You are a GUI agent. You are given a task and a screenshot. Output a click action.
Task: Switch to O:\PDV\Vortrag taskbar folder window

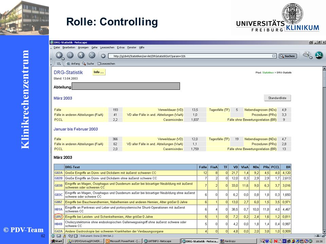(85, 241)
